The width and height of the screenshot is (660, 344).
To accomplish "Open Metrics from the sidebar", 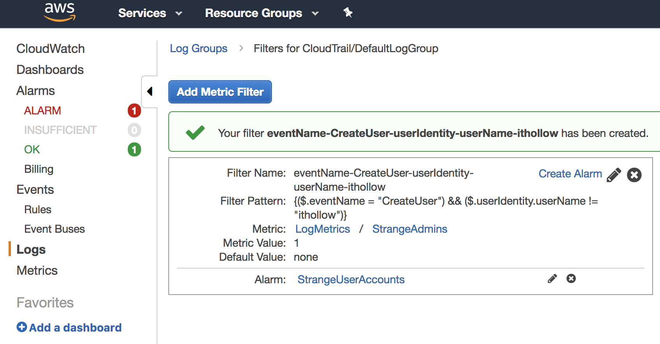I will [37, 270].
